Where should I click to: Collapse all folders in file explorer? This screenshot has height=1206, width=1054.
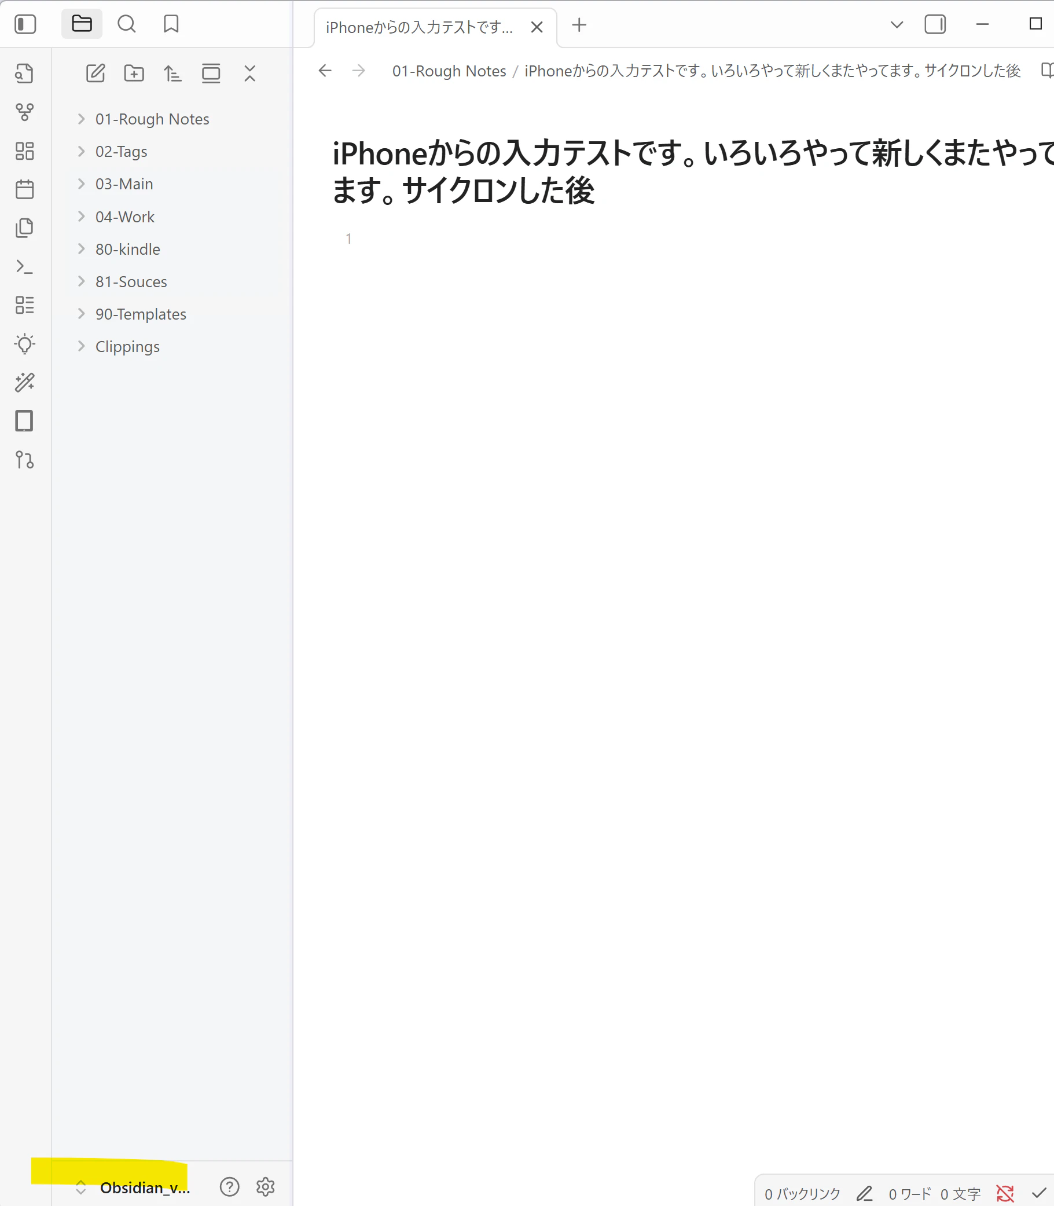[250, 74]
